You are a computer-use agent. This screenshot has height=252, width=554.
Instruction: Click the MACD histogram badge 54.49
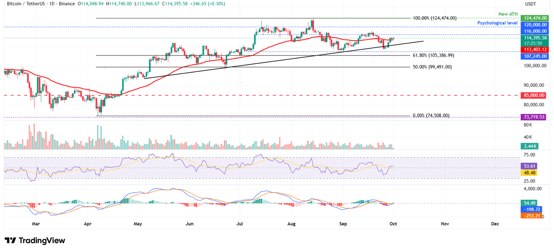tap(528, 203)
